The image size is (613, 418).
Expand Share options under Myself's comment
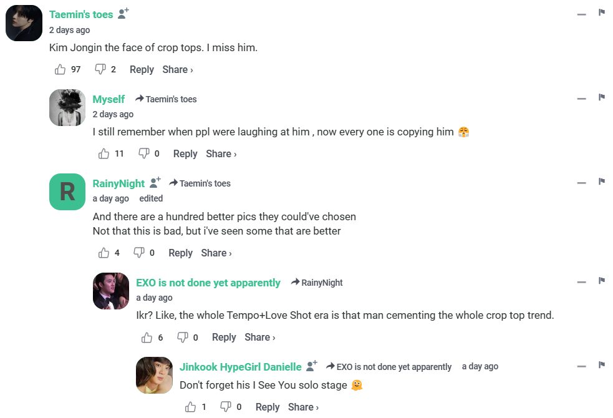coord(221,153)
